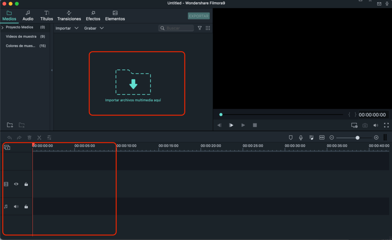Switch to the Transiciones tab
The image size is (392, 240).
(69, 16)
